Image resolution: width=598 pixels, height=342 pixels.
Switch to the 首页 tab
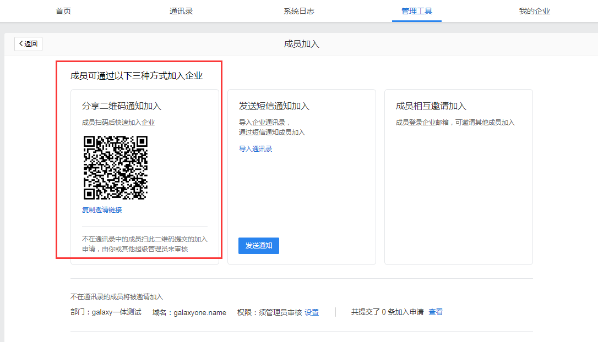point(63,10)
